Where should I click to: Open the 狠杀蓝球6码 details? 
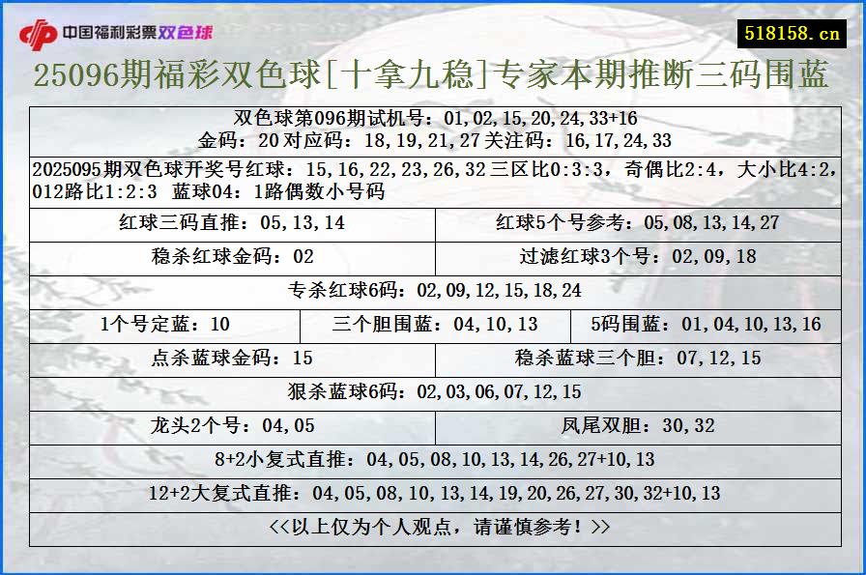coord(433,392)
